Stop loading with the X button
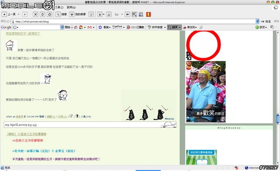 pyautogui.click(x=35, y=14)
